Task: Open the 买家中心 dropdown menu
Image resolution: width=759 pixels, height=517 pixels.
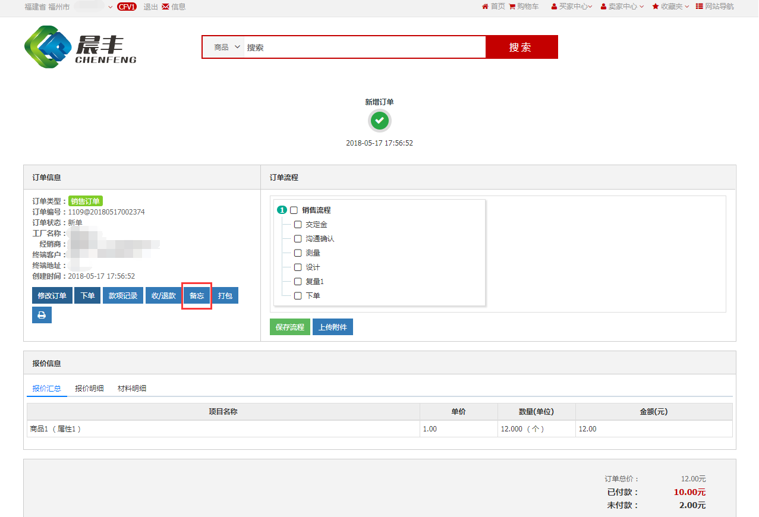Action: (571, 7)
